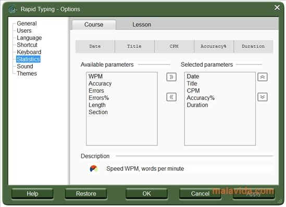Click the CPM column header preview
The width and height of the screenshot is (286, 207).
click(x=174, y=46)
